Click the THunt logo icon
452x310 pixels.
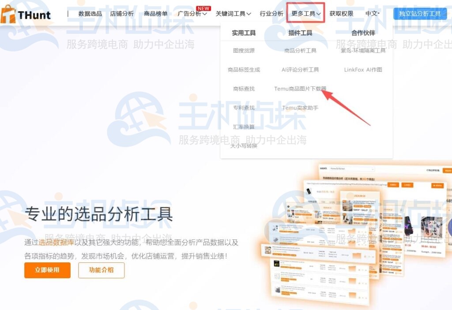[9, 14]
